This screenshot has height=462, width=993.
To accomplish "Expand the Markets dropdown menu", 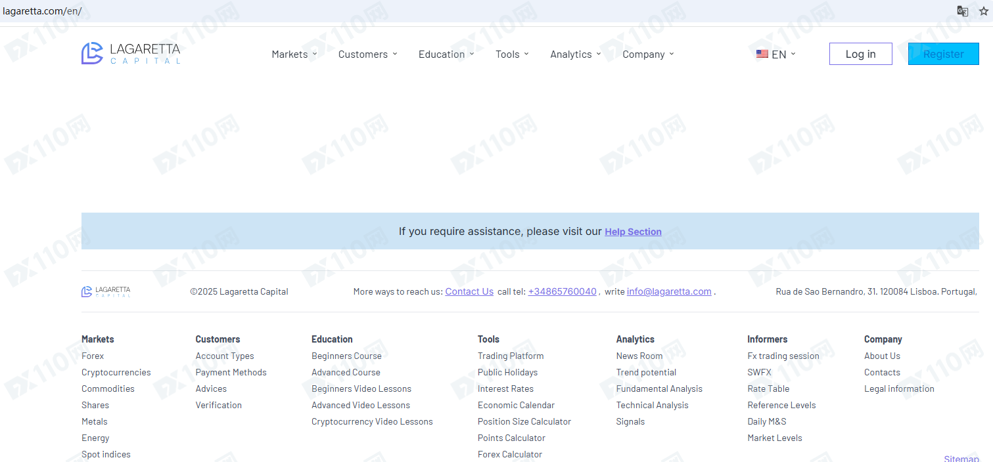I will pyautogui.click(x=294, y=54).
